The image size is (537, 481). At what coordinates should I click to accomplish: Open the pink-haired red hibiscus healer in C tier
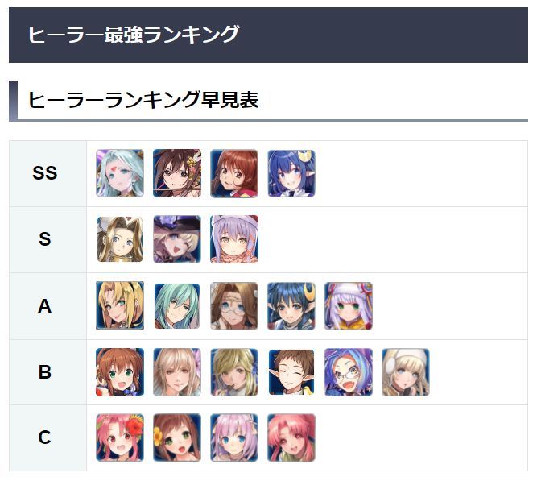[x=120, y=437]
